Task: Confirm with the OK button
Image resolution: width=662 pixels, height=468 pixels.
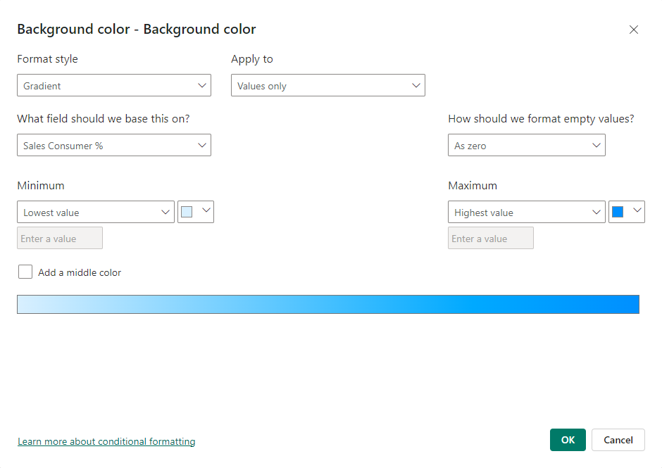Action: pyautogui.click(x=568, y=440)
